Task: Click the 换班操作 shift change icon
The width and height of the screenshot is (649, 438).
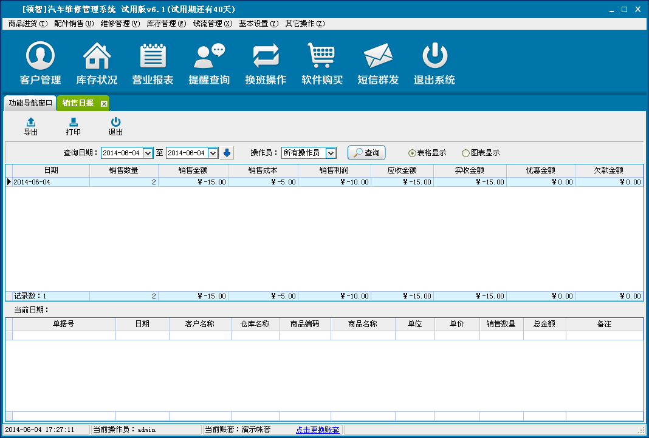Action: coord(266,57)
